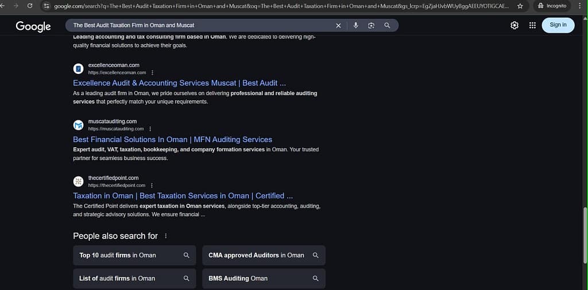The width and height of the screenshot is (588, 290).
Task: Go to Google home via logo
Action: tap(33, 26)
